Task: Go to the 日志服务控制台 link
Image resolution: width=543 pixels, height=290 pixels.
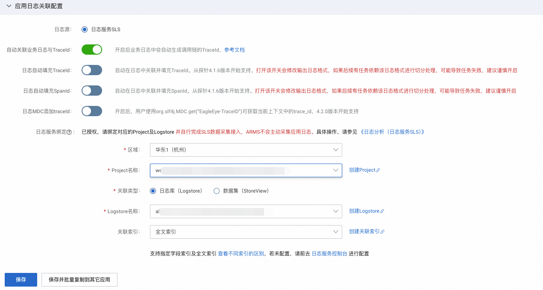Action: pos(329,254)
